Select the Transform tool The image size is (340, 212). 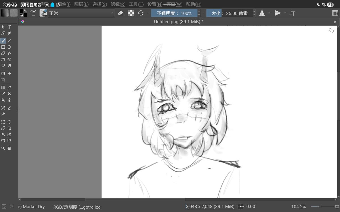pyautogui.click(x=3, y=73)
